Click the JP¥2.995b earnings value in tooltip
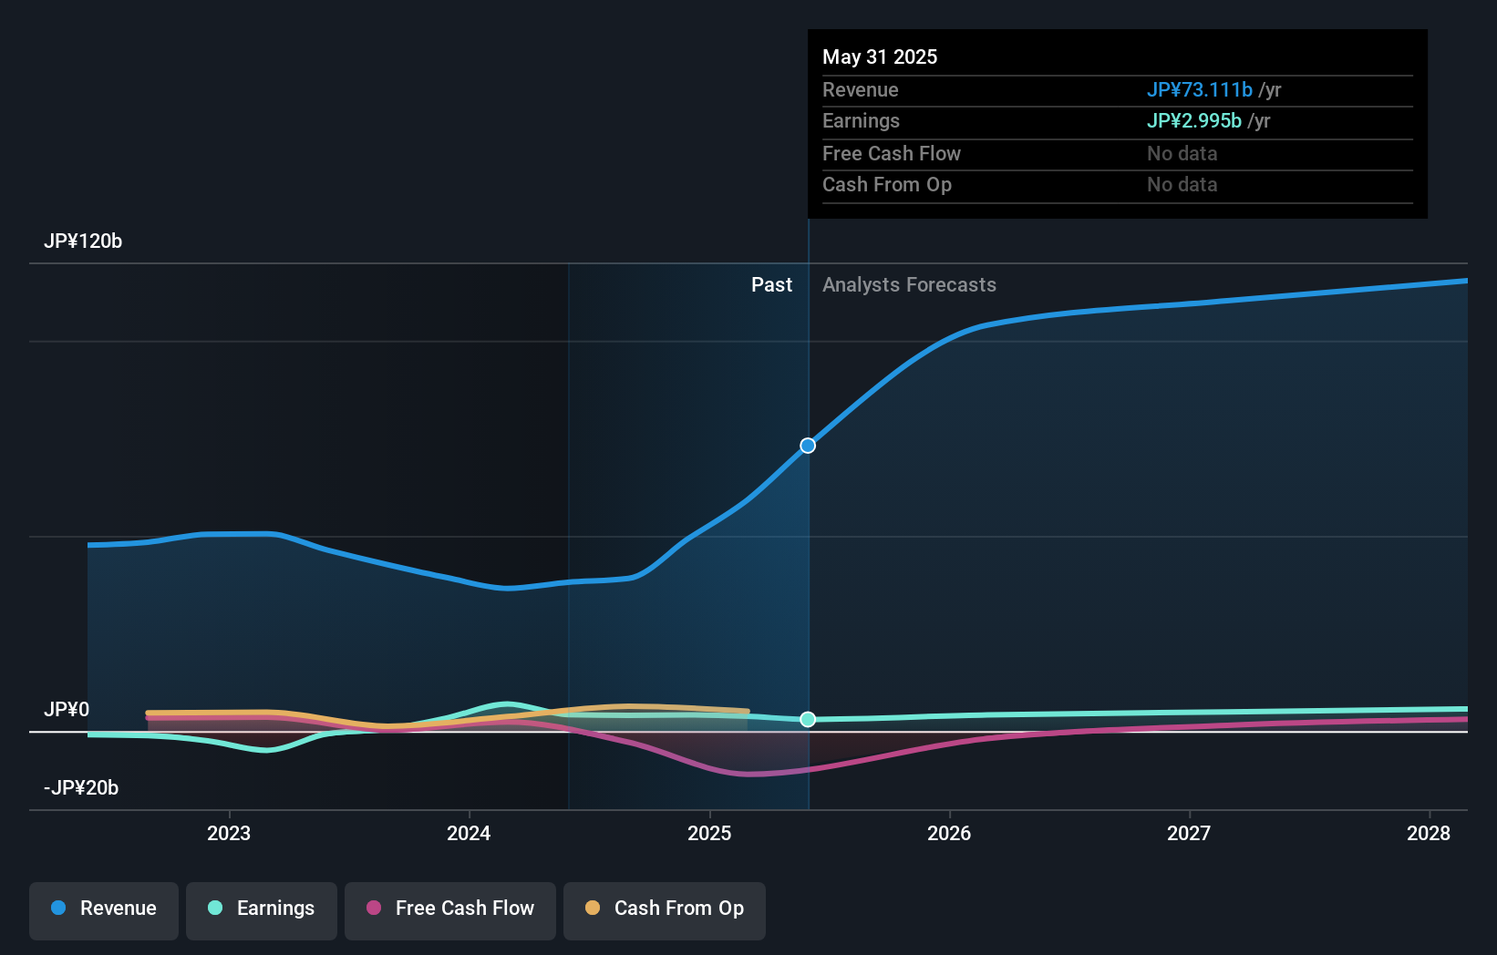 point(1193,120)
